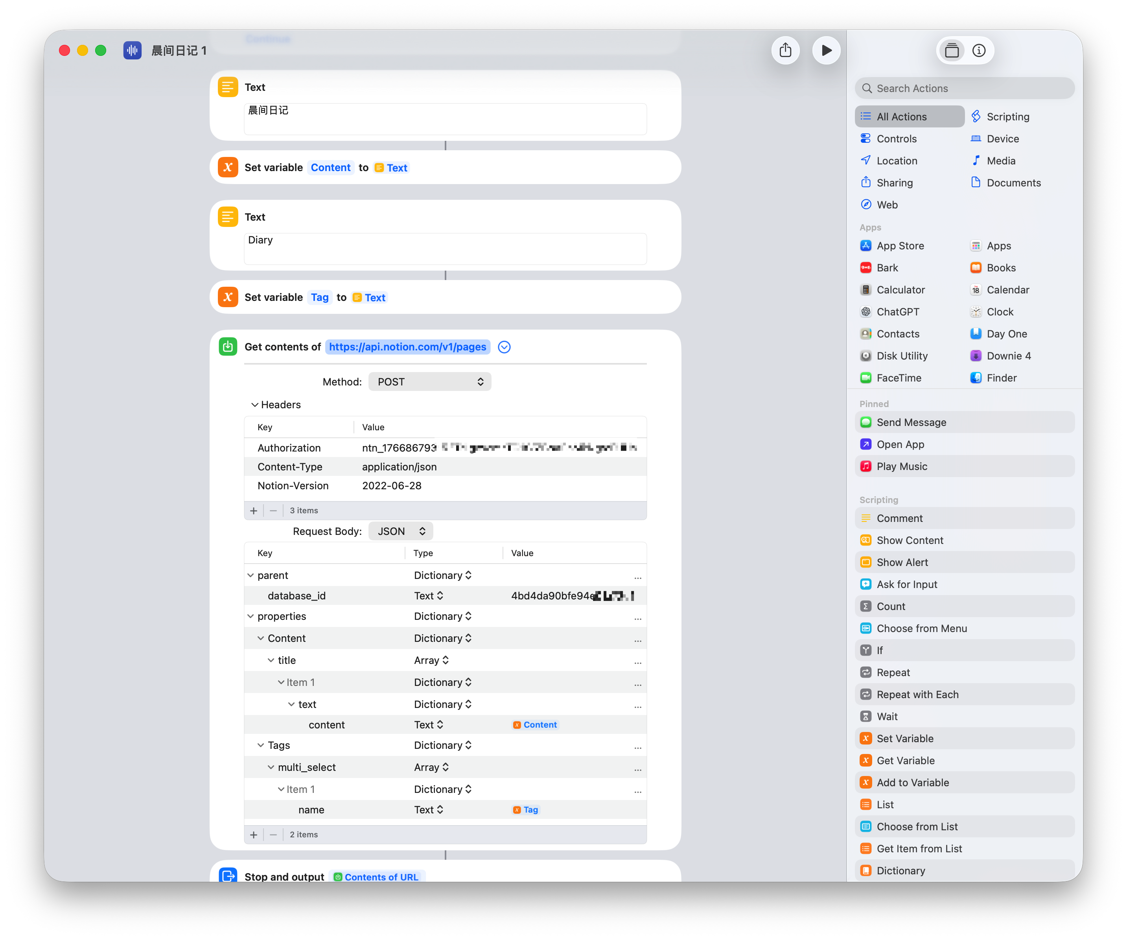Click the Notion API URL link
The width and height of the screenshot is (1127, 940).
[407, 347]
